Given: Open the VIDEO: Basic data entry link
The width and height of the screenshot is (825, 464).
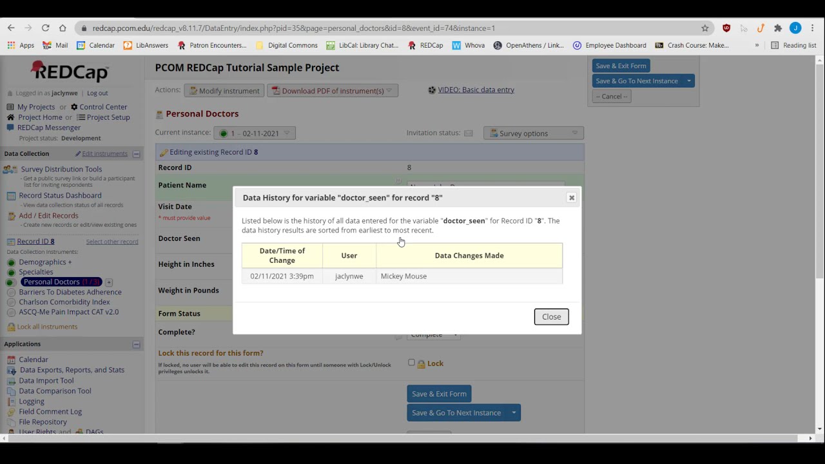Looking at the screenshot, I should pos(476,90).
